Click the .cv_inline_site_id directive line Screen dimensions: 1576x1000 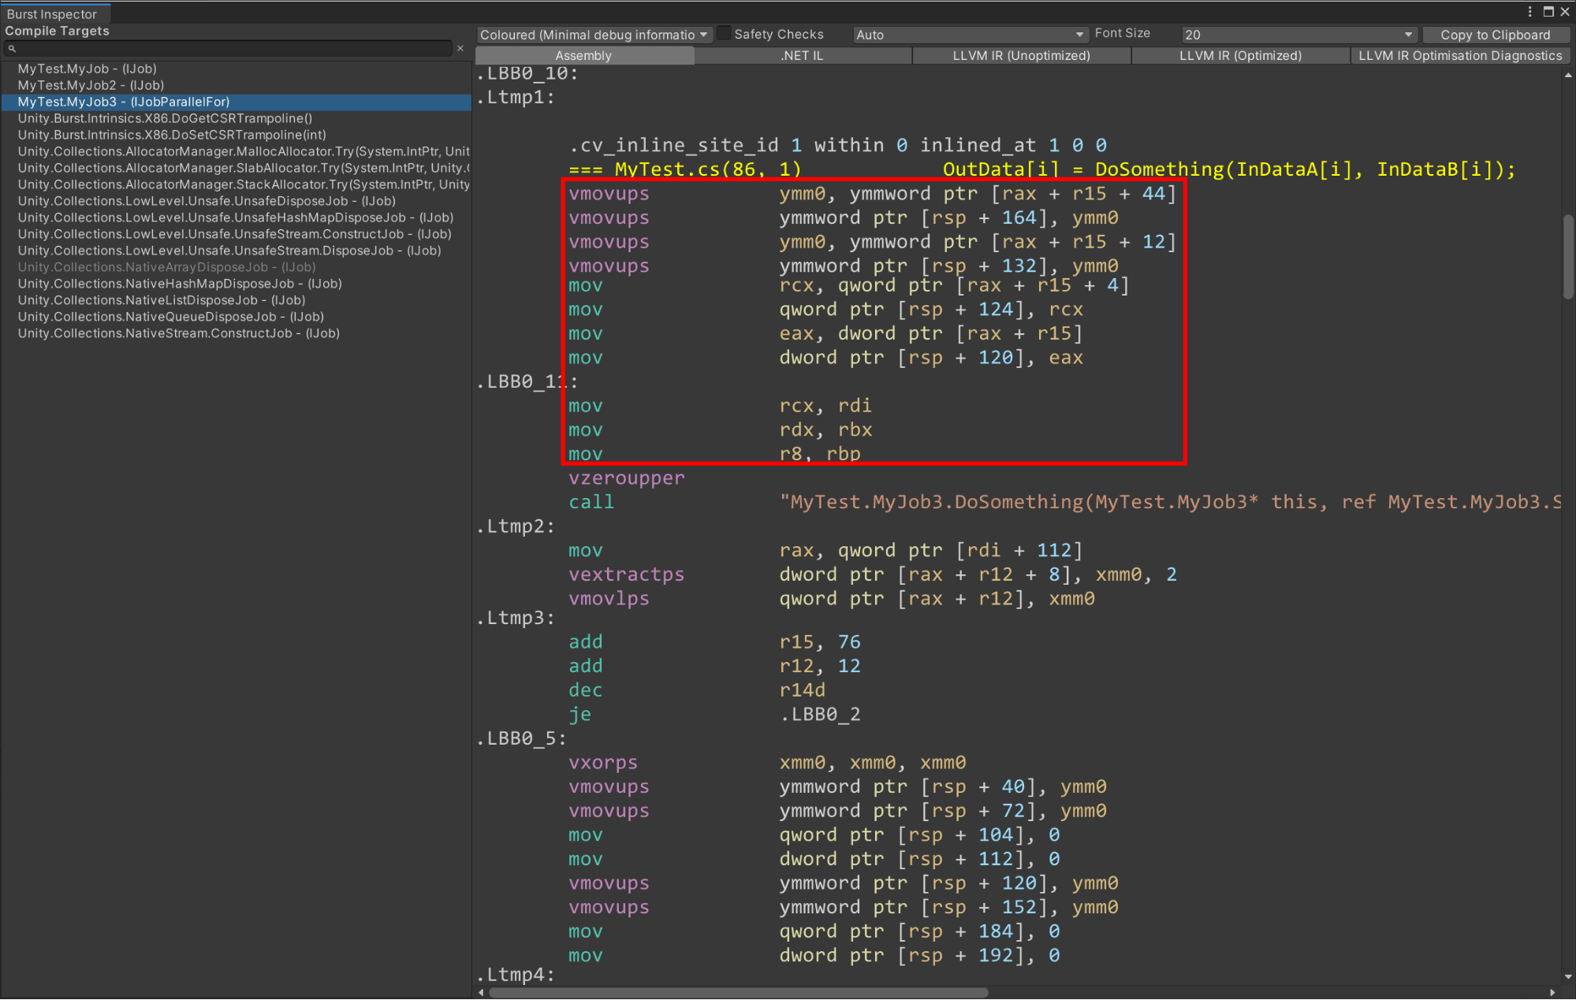[838, 145]
